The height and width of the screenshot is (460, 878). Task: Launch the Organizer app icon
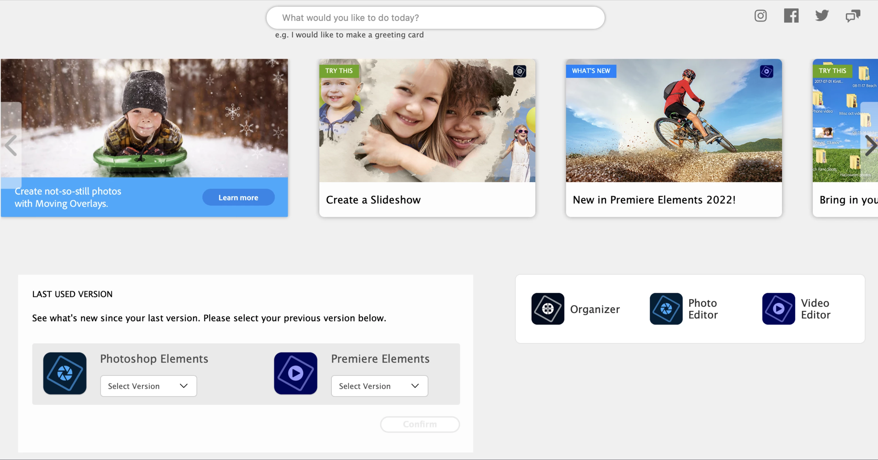coord(548,309)
